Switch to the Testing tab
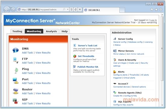 (x=17, y=31)
